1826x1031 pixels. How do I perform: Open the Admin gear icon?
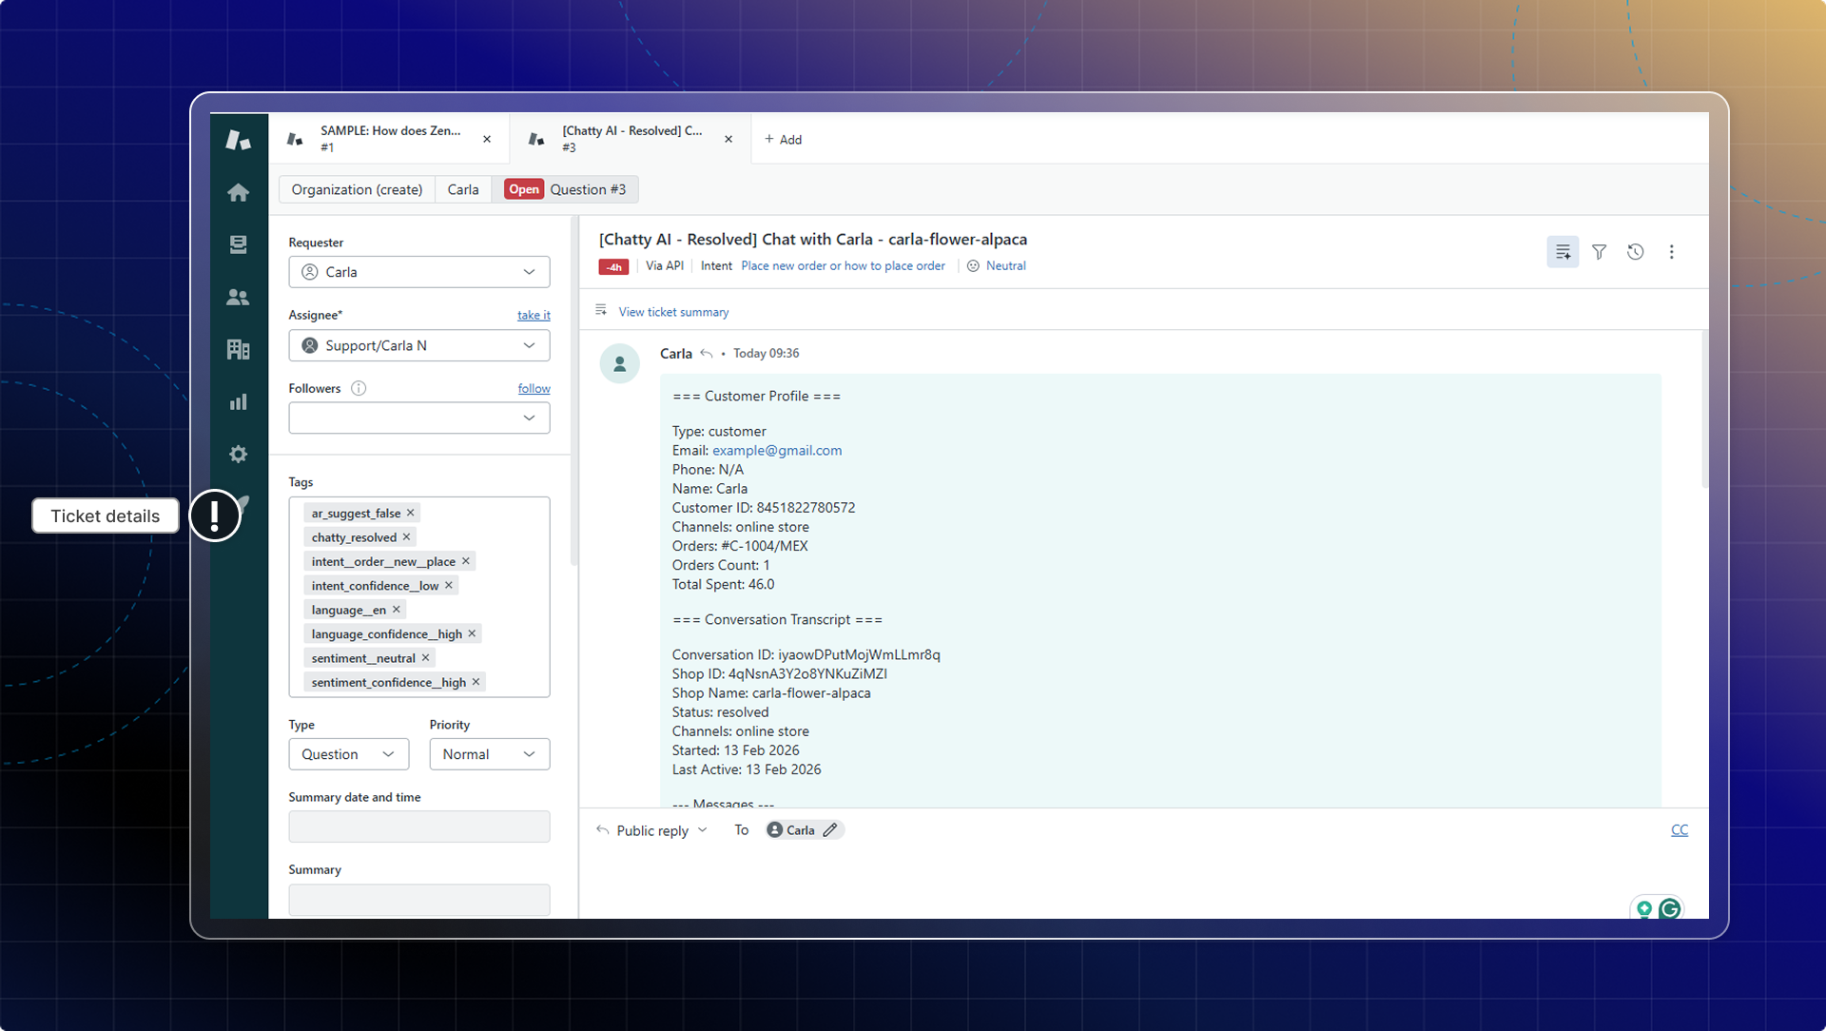(238, 454)
